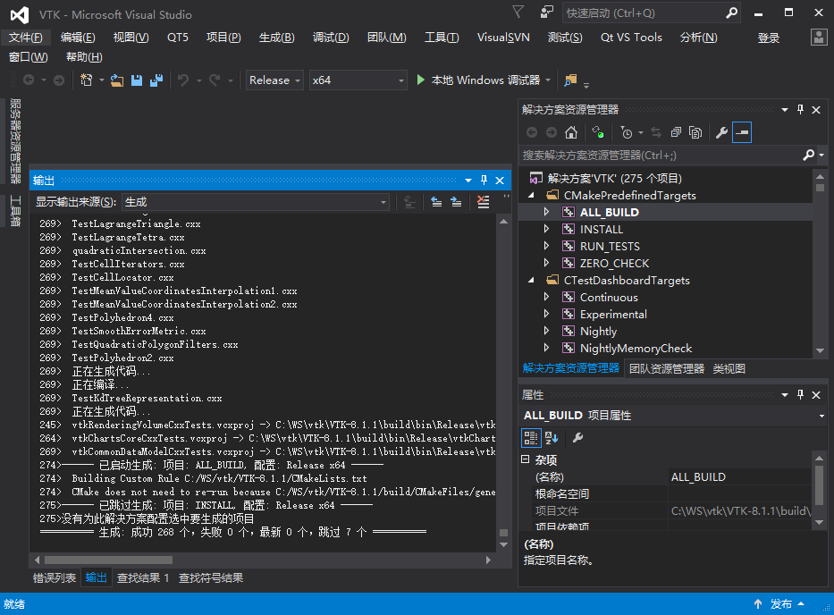Switch to the 错误列表 tab
This screenshot has width=834, height=615.
55,577
